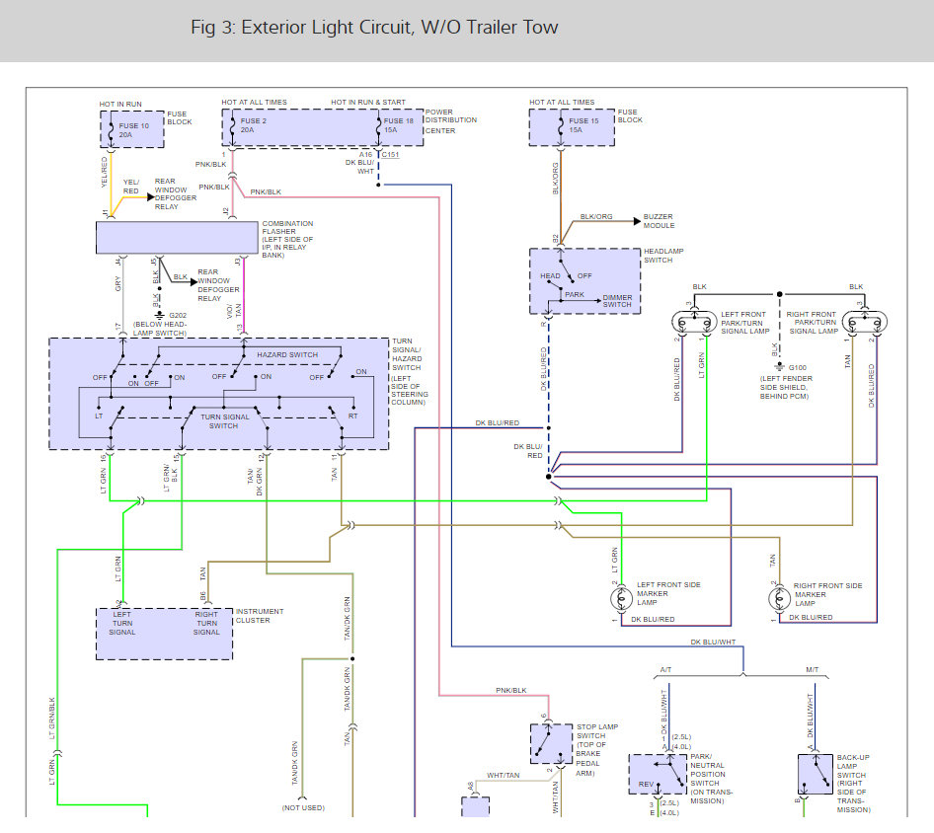The image size is (934, 833).
Task: Click the left front side marker lamp symbol
Action: coord(621,598)
